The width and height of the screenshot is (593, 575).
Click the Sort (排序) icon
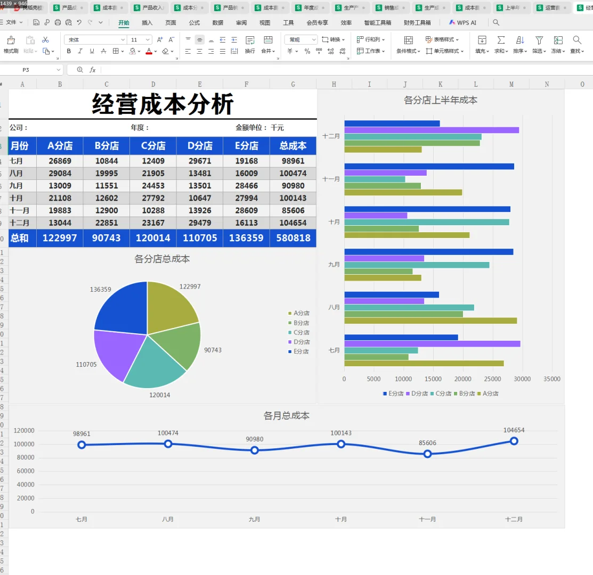[520, 40]
